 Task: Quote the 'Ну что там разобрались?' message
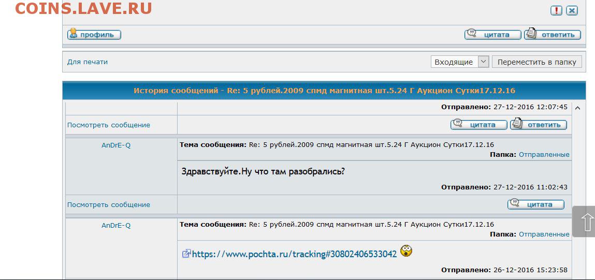[536, 204]
